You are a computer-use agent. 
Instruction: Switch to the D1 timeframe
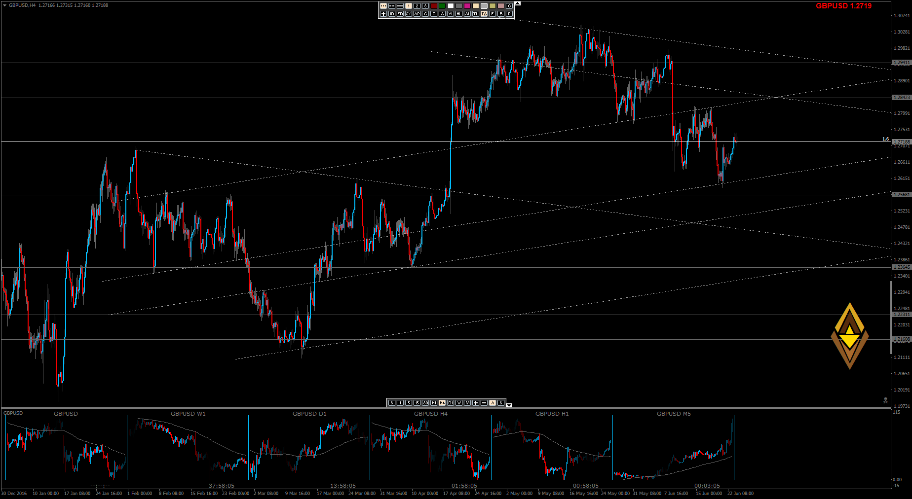tap(451, 403)
